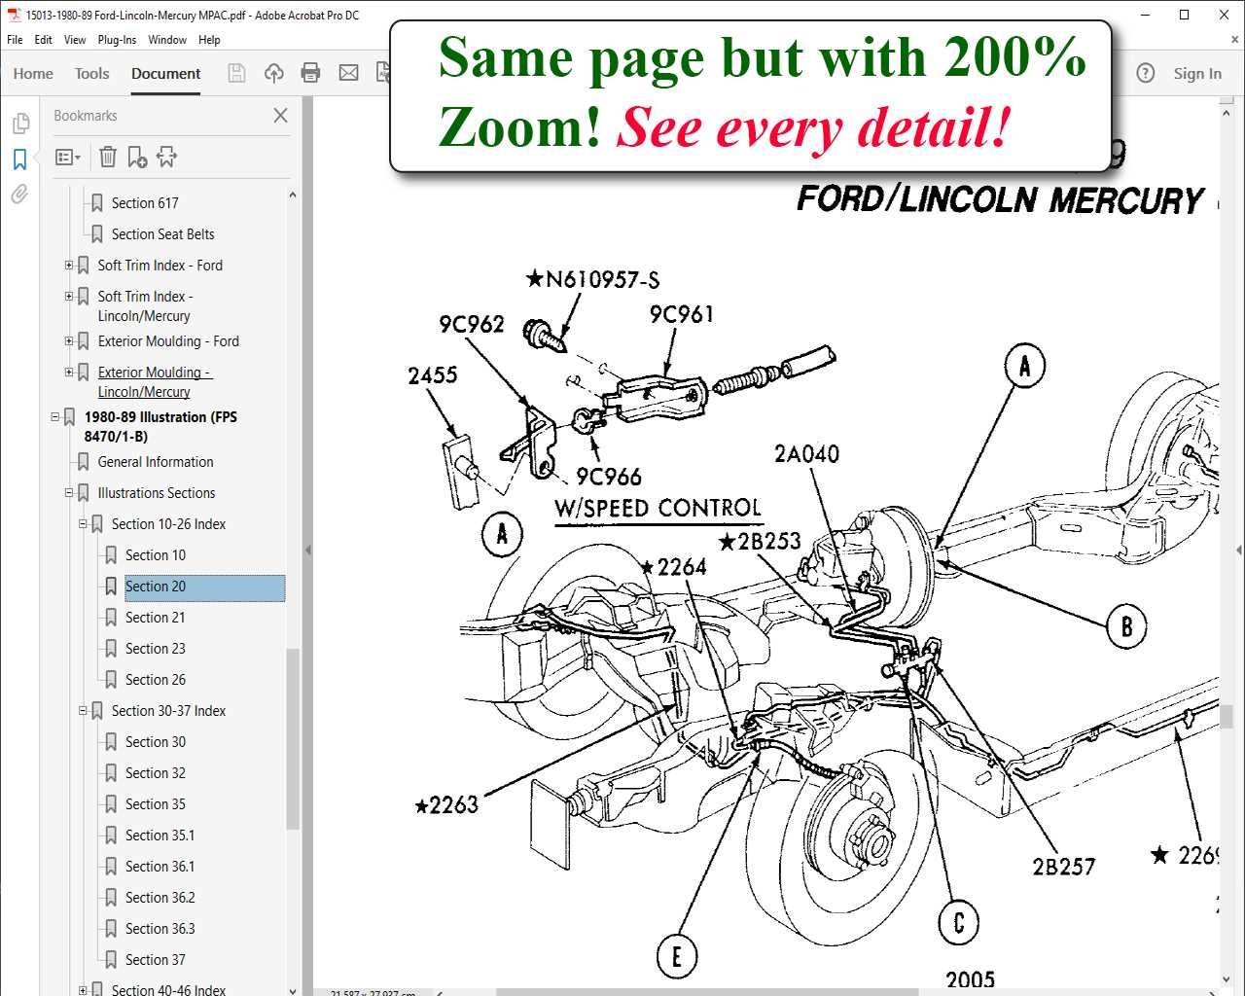Select the Section 617 bookmark
Image resolution: width=1245 pixels, height=996 pixels.
click(145, 202)
